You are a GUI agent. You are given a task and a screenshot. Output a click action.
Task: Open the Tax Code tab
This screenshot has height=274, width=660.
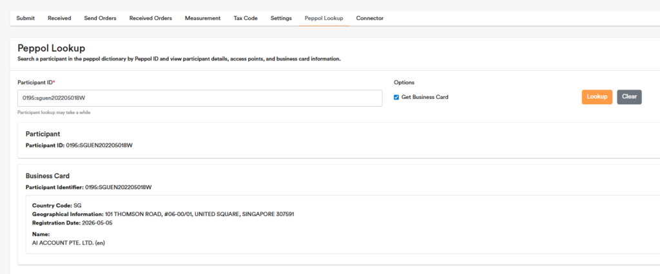tap(246, 19)
